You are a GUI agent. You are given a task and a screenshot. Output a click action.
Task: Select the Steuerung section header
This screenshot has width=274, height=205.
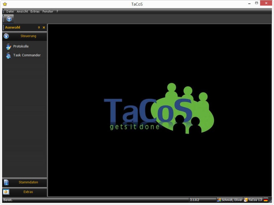[25, 36]
